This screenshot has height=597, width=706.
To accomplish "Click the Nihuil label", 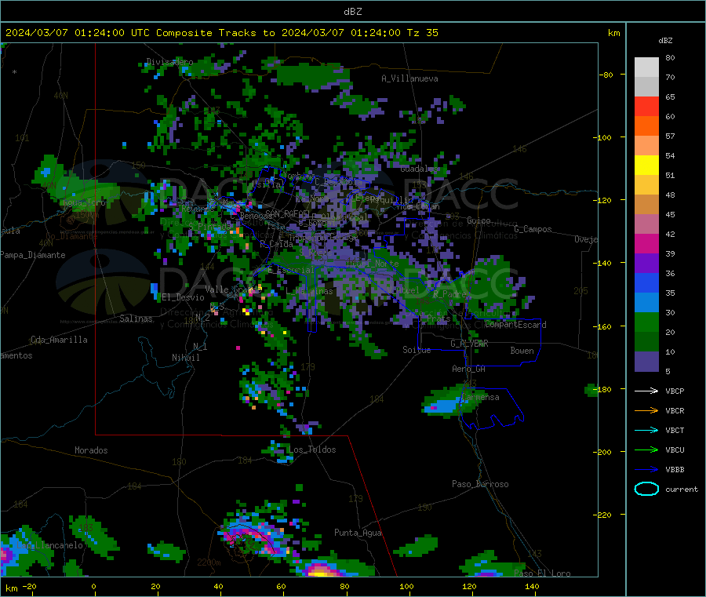I will (x=185, y=358).
